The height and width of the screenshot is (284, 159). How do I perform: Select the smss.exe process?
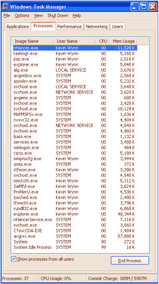click(75, 164)
